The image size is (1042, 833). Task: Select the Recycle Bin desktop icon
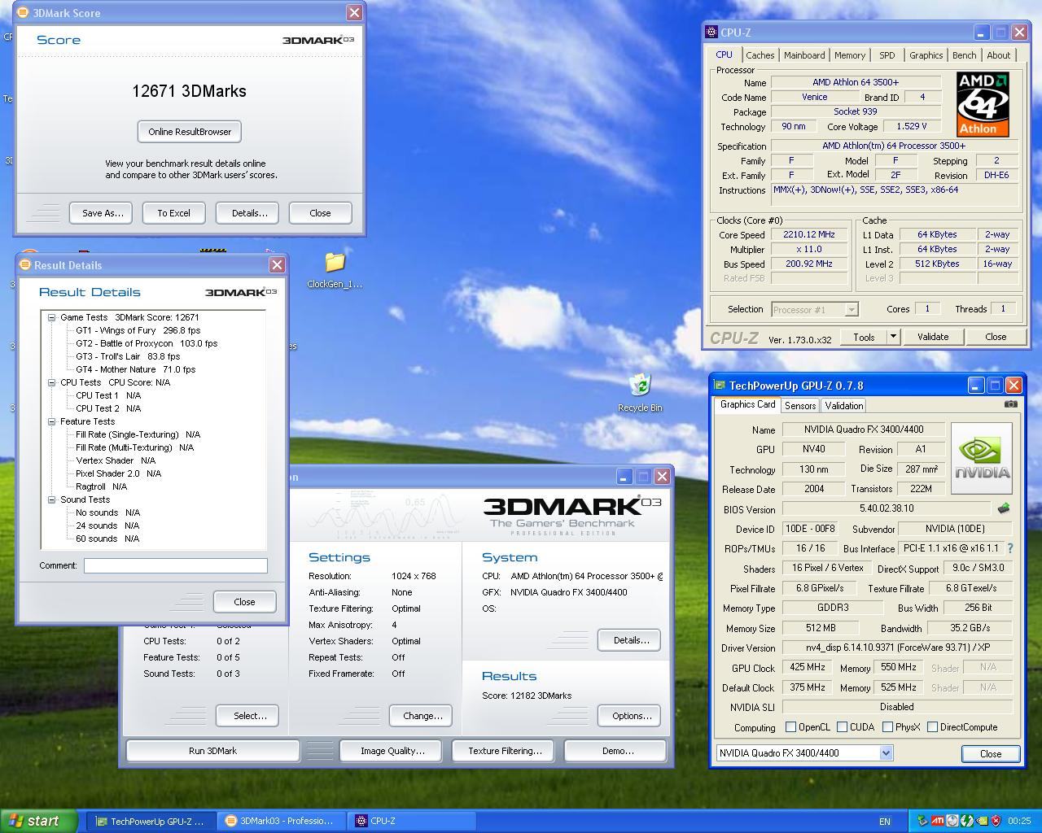640,394
